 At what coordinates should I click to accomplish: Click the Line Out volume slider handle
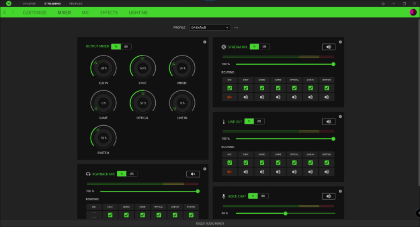333,139
